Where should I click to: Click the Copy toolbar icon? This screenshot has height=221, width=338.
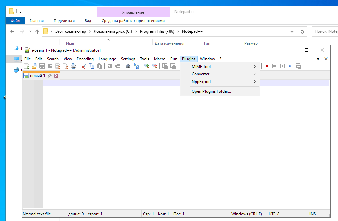point(92,66)
